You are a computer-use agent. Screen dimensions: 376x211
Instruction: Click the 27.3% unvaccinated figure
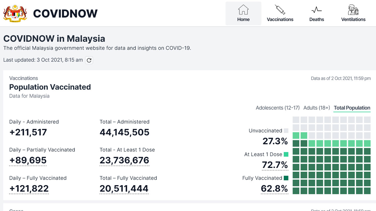tap(275, 141)
